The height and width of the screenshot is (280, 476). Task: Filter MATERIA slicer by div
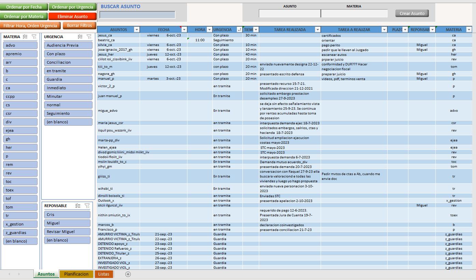(20, 122)
